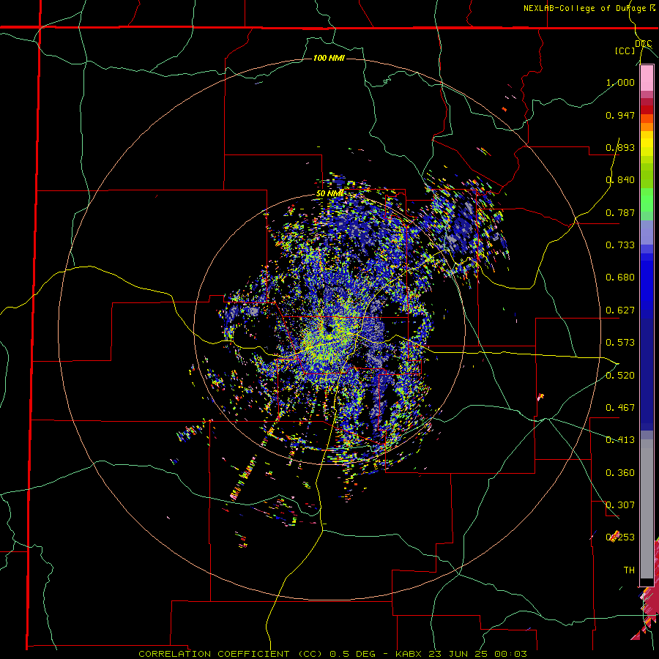
Task: Click the 0.307 legend value
Action: tap(620, 505)
